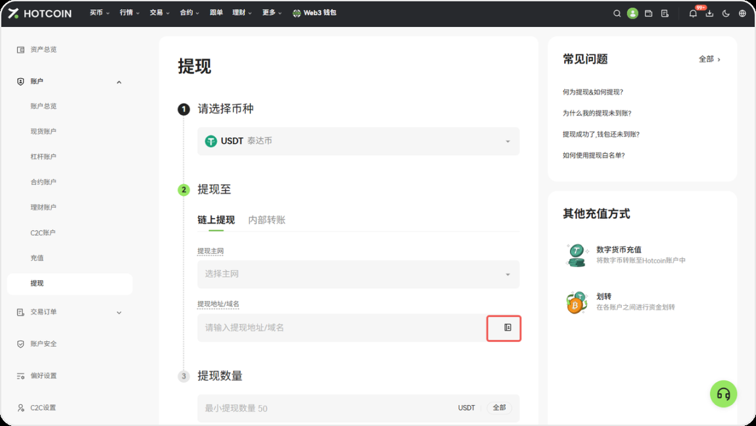Open the green customer support headset button
The image size is (756, 426).
tap(723, 394)
